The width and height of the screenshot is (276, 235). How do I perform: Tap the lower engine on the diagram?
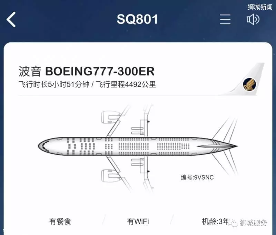[109, 176]
